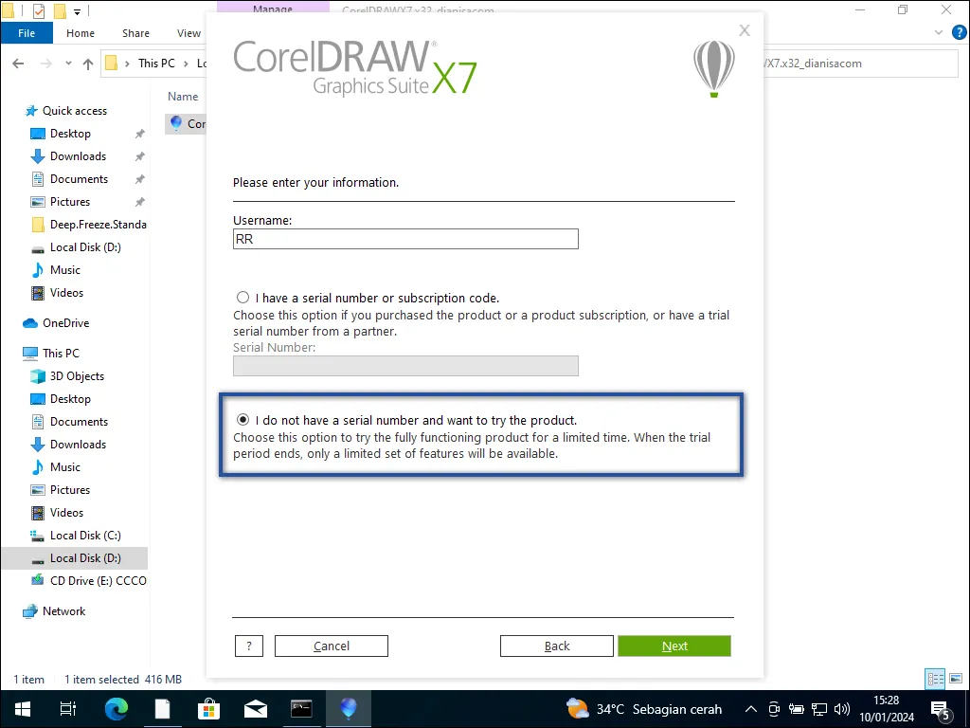Open the recent locations dropdown arrow

point(69,64)
